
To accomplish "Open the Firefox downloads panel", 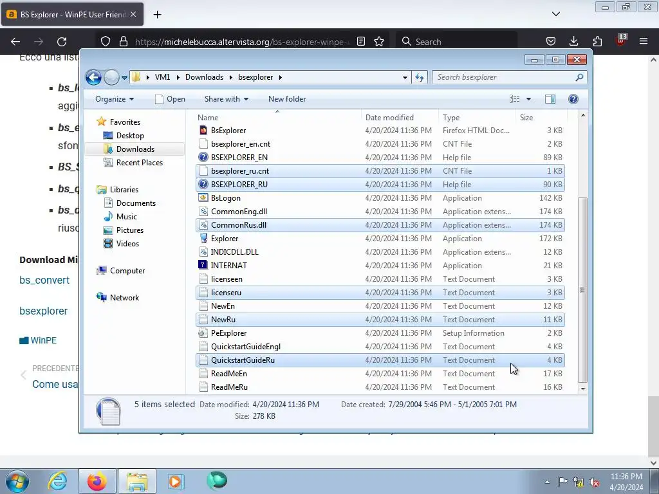I will [x=573, y=41].
